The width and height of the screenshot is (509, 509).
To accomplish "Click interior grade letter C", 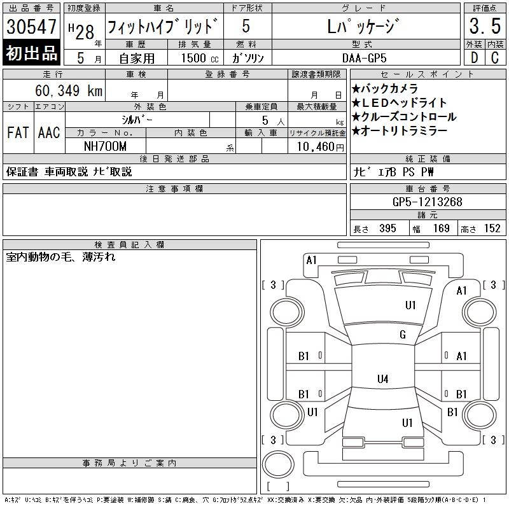I will click(495, 58).
